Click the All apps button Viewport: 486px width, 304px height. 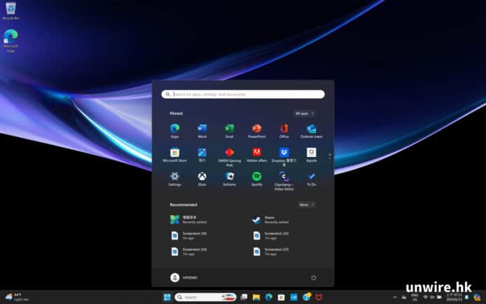click(x=304, y=113)
